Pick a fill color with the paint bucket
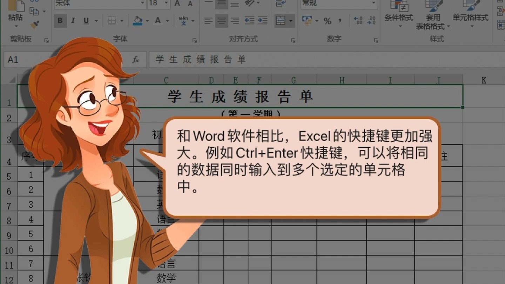 [138, 21]
